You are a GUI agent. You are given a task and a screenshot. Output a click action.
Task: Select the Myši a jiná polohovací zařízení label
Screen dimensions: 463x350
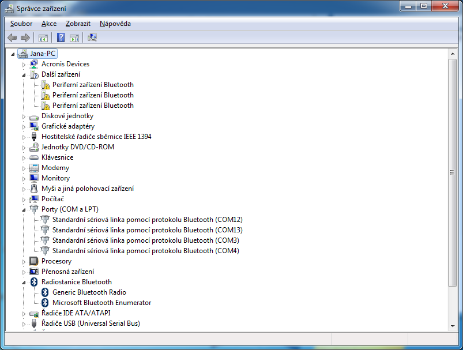(88, 189)
